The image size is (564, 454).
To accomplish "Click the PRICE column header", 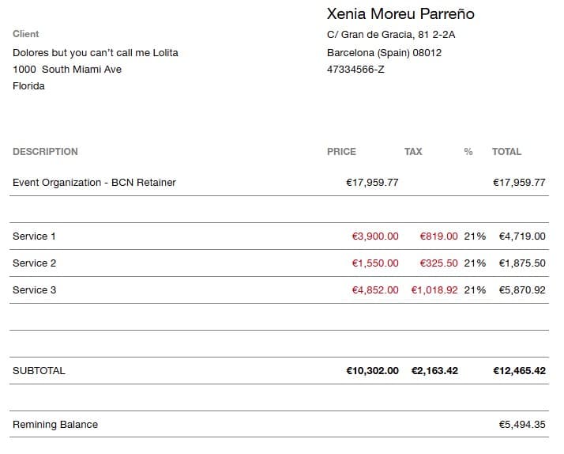I will pyautogui.click(x=341, y=152).
